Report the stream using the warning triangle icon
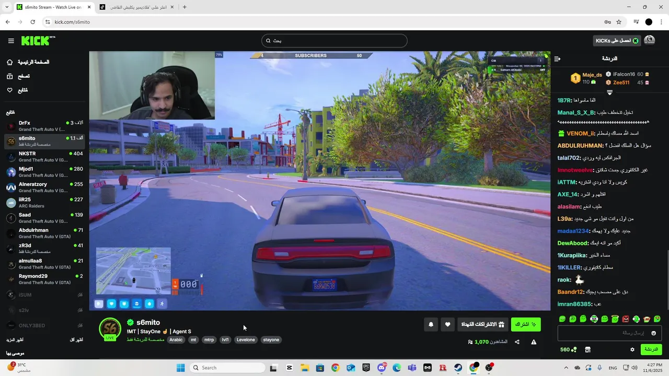The height and width of the screenshot is (376, 669). tap(534, 342)
